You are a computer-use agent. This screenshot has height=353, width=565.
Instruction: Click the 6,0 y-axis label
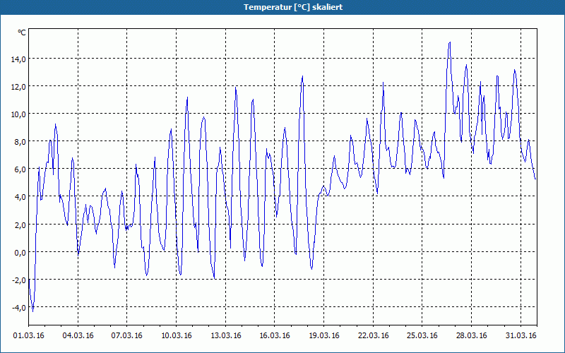pos(19,169)
